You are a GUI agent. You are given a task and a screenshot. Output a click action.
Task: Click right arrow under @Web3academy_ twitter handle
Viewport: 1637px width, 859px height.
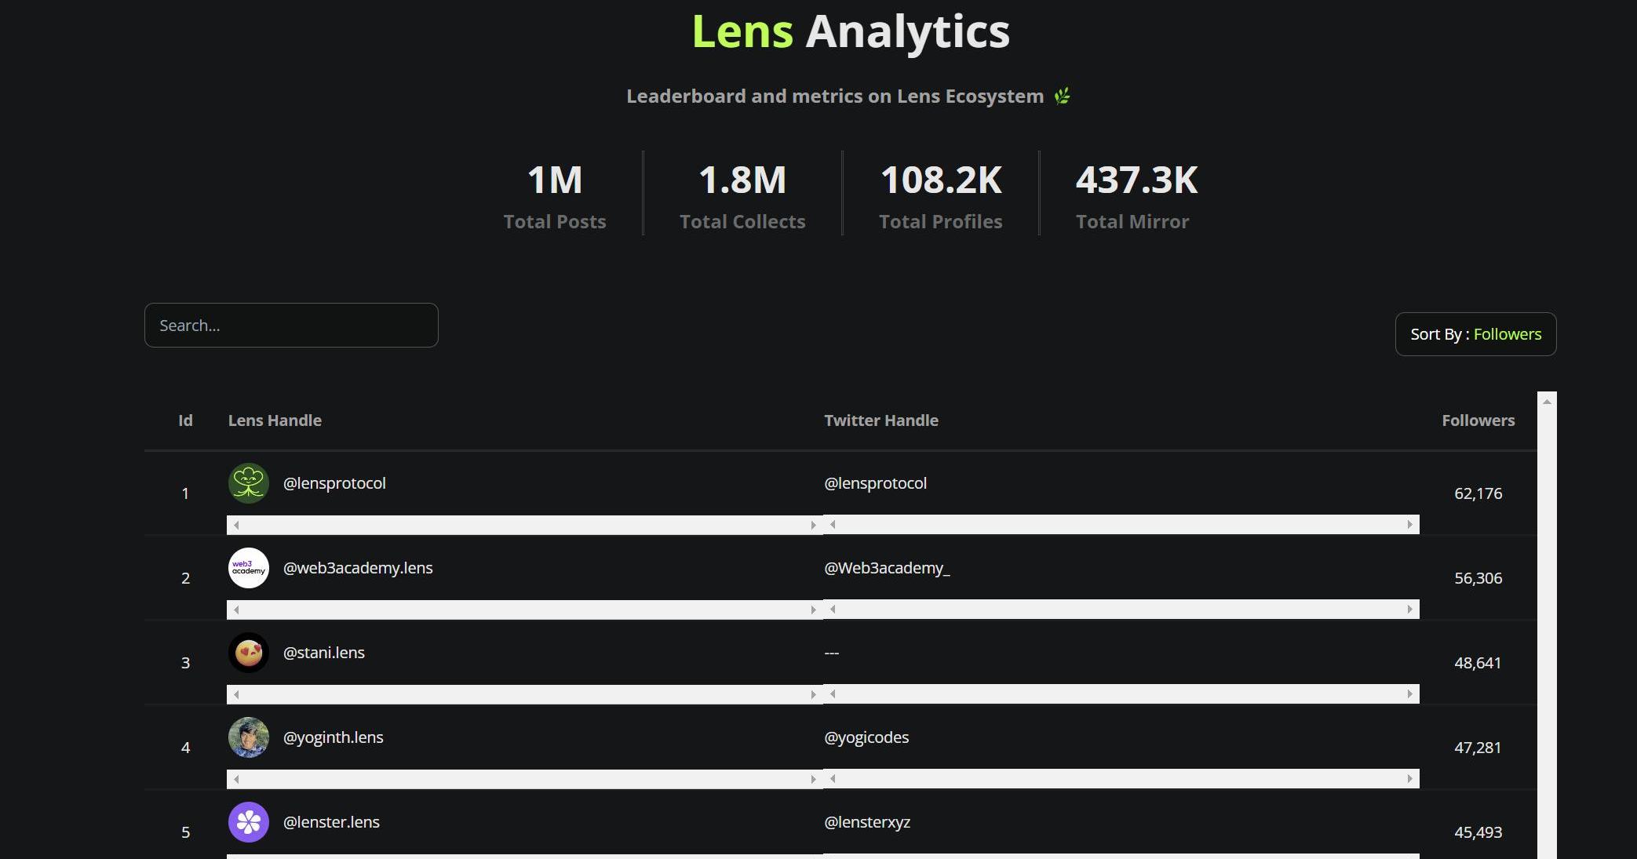tap(1409, 609)
